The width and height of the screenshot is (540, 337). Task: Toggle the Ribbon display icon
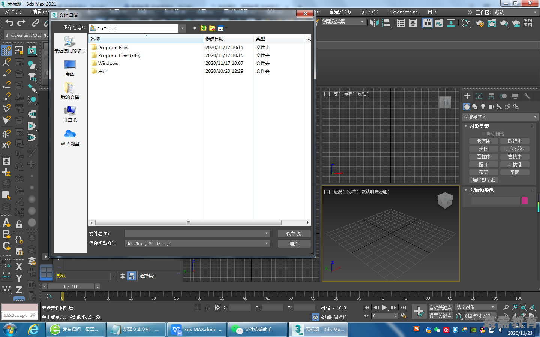pyautogui.click(x=427, y=23)
